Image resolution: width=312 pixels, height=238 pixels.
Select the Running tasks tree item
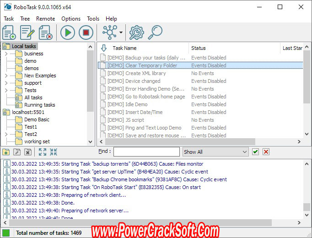[39, 105]
